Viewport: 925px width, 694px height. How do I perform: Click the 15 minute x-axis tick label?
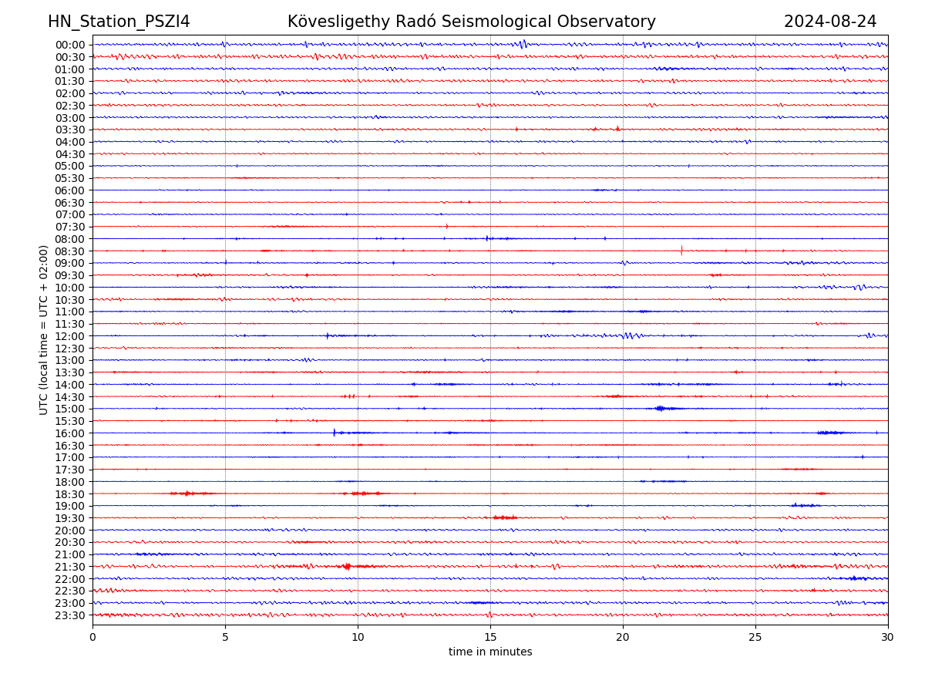pos(490,638)
